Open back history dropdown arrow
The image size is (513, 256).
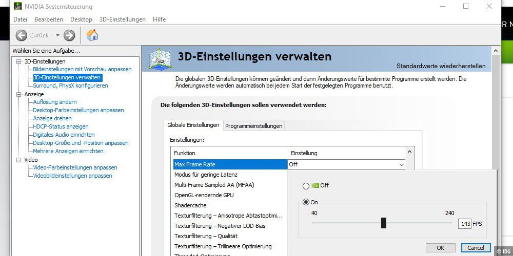57,35
